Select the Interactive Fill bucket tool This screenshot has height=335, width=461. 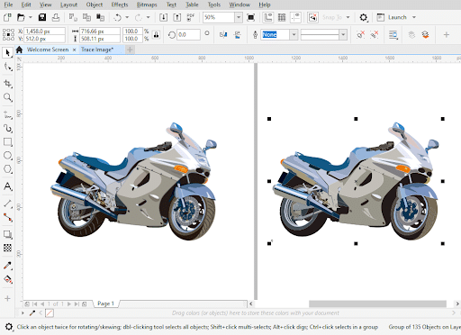pos(7,279)
